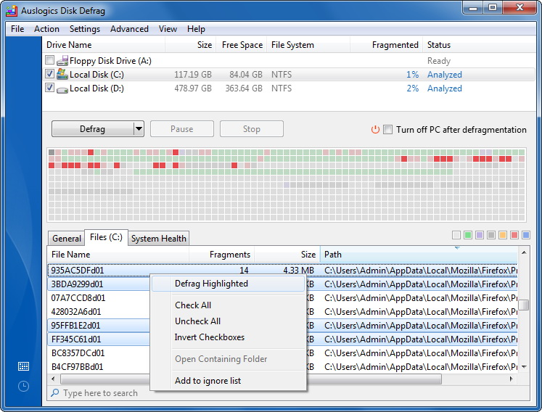The height and width of the screenshot is (412, 542).
Task: Click the red legend color square
Action: (514, 235)
